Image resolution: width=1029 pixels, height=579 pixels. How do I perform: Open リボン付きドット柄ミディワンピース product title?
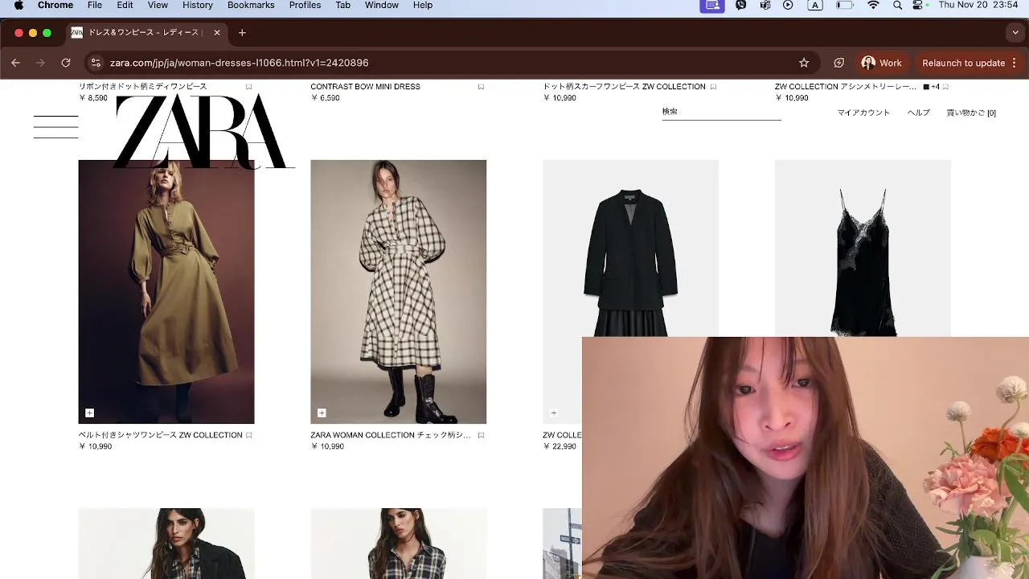[x=143, y=87]
